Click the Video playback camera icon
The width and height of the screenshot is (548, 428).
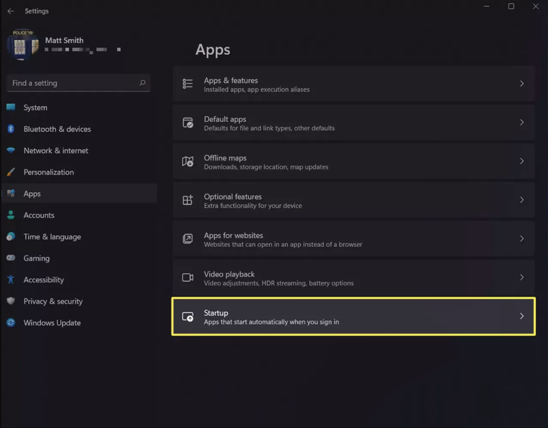point(188,277)
